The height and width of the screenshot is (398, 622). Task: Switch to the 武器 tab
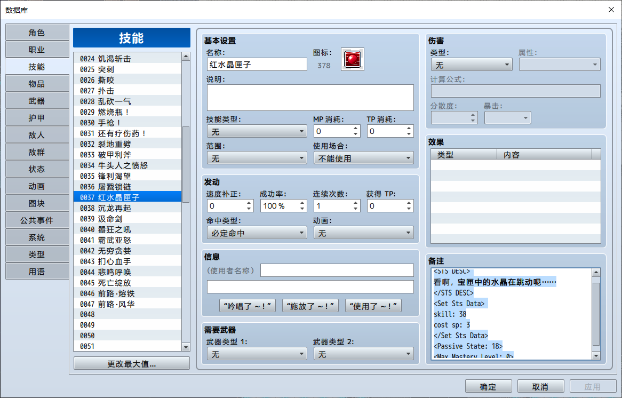[37, 101]
